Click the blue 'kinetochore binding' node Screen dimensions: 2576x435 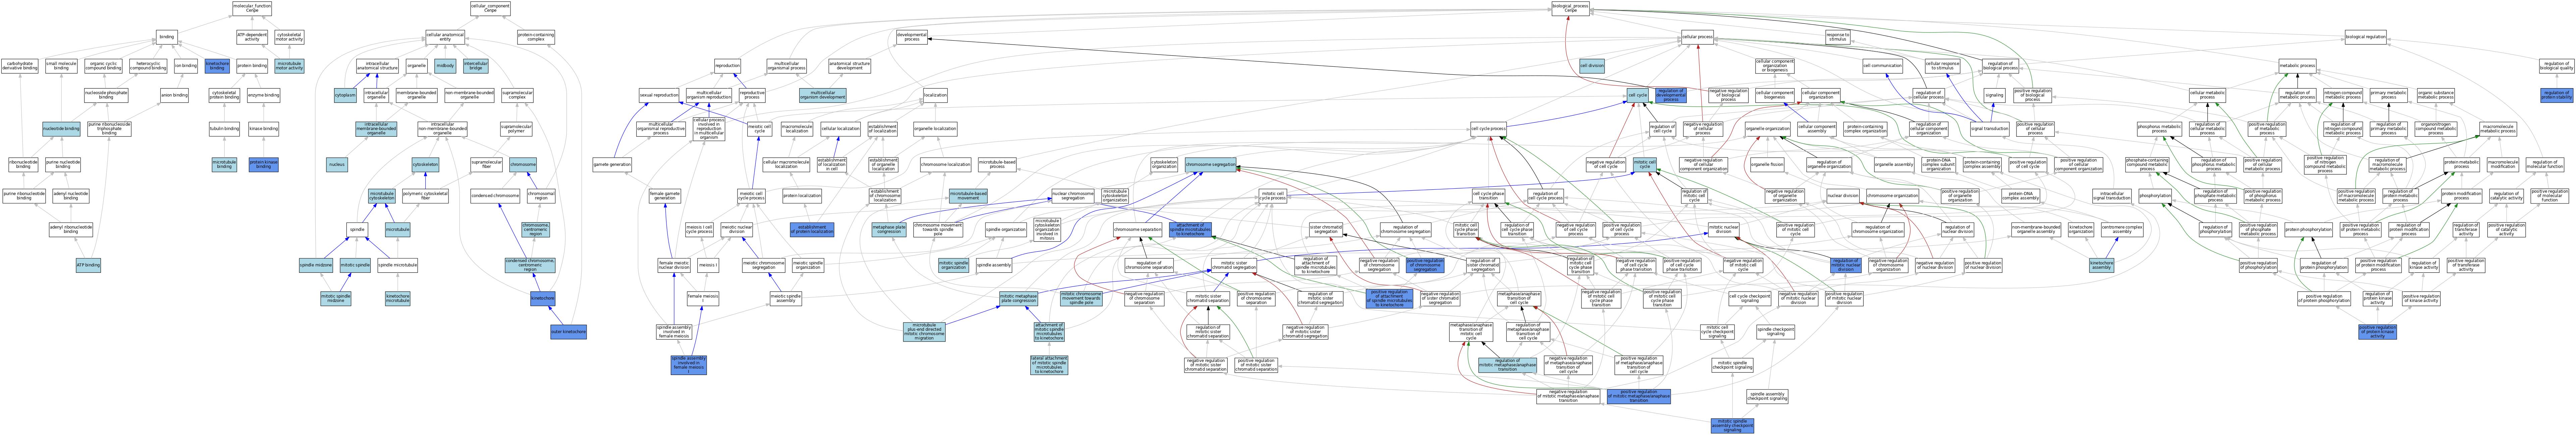(217, 66)
